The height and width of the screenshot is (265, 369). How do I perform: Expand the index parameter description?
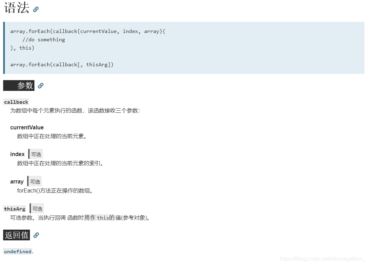tap(17, 154)
